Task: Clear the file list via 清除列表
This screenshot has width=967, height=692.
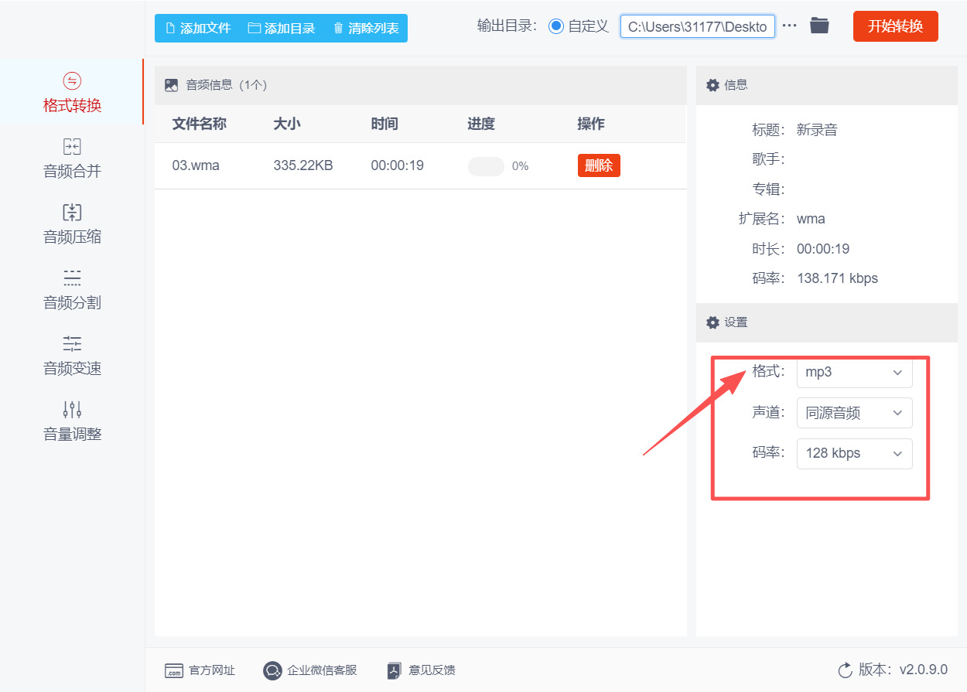Action: pyautogui.click(x=364, y=27)
